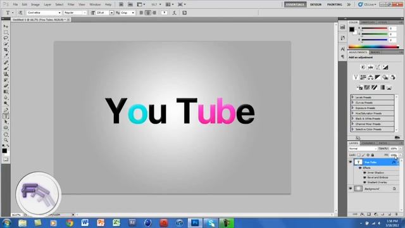Screen dimensions: 405x228
Task: Open the font family dropdown
Action: (x=59, y=13)
